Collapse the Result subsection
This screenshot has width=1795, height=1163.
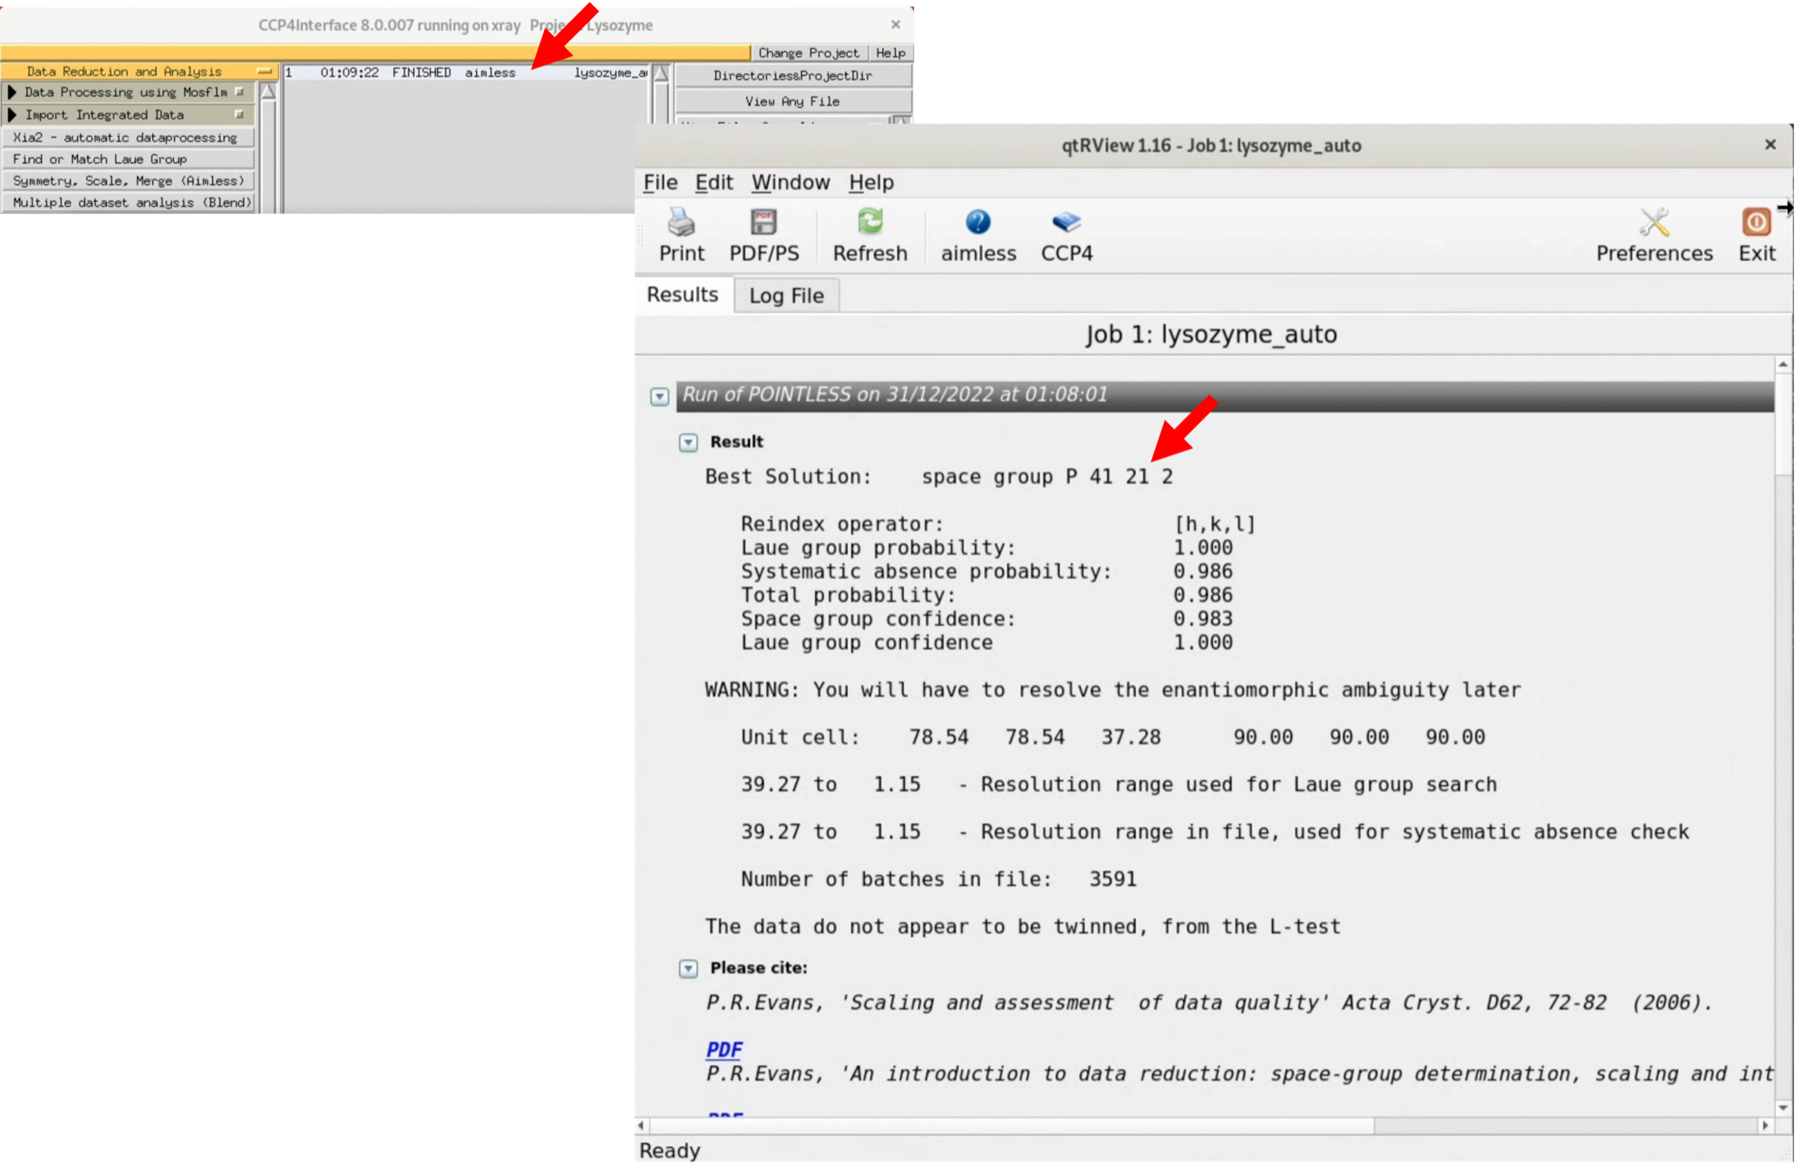(x=688, y=442)
